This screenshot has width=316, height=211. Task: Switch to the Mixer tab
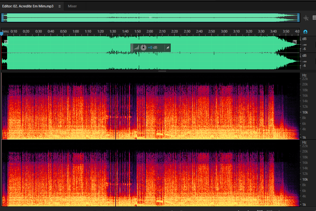[72, 6]
